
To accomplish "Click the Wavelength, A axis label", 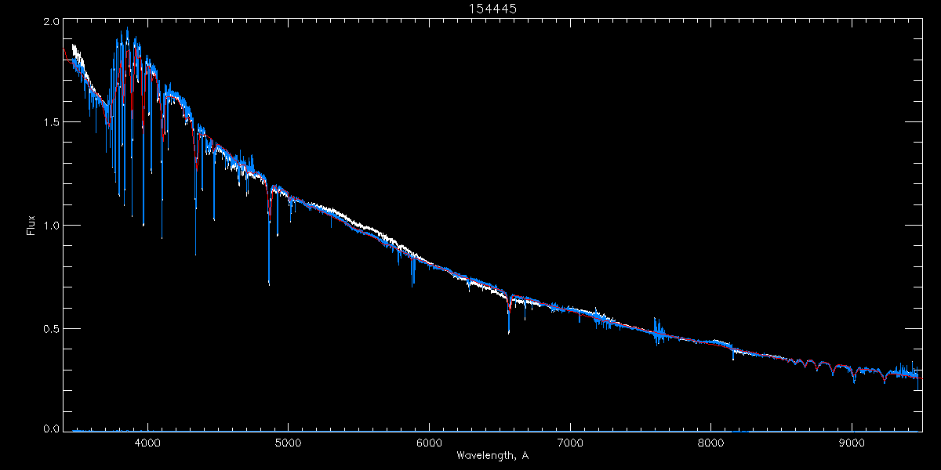I will click(x=492, y=455).
